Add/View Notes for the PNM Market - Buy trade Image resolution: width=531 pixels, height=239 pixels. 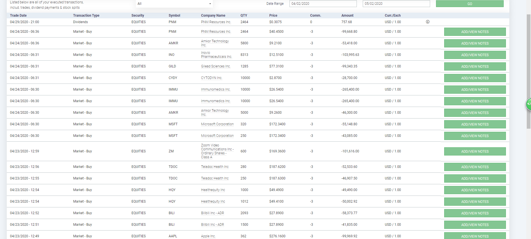pyautogui.click(x=475, y=32)
